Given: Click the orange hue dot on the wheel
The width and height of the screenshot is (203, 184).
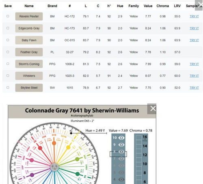Looking at the screenshot, I should tap(54, 143).
